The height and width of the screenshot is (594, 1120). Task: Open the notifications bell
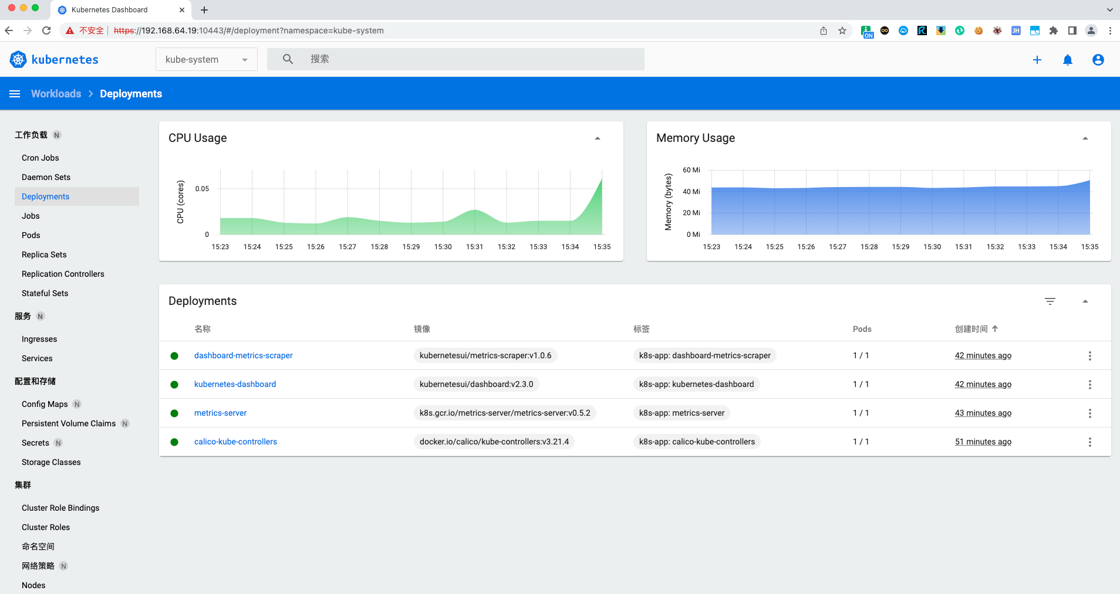[x=1068, y=60]
